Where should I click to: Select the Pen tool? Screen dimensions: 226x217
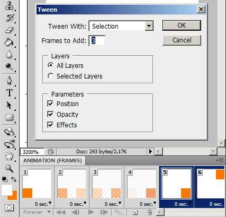10,80
